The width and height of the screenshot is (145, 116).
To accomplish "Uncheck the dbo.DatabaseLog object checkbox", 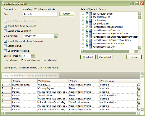I will [87, 17].
